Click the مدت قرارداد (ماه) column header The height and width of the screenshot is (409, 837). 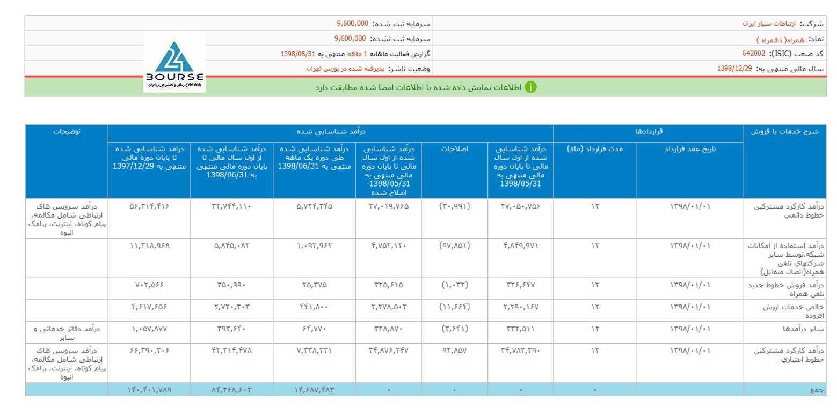click(x=594, y=149)
